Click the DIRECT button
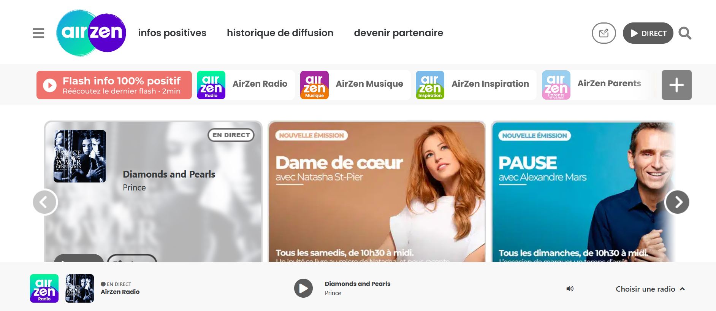 pos(648,33)
